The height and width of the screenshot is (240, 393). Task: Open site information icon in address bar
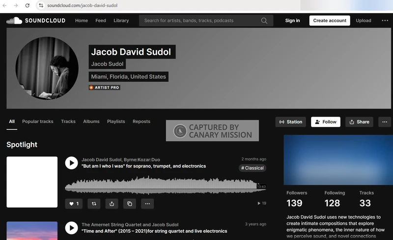point(41,5)
